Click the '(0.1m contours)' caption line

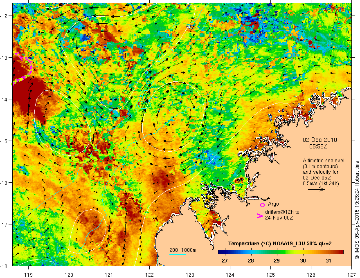[320, 166]
